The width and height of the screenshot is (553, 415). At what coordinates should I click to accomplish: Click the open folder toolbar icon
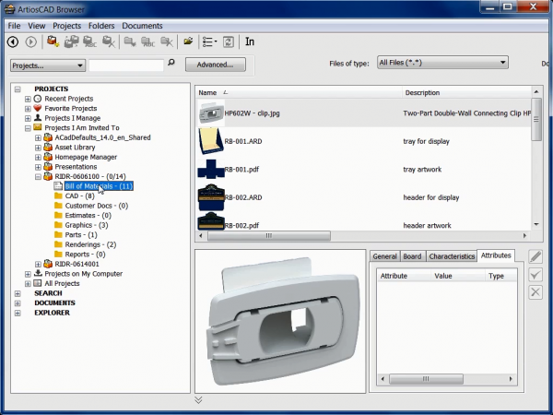point(188,41)
